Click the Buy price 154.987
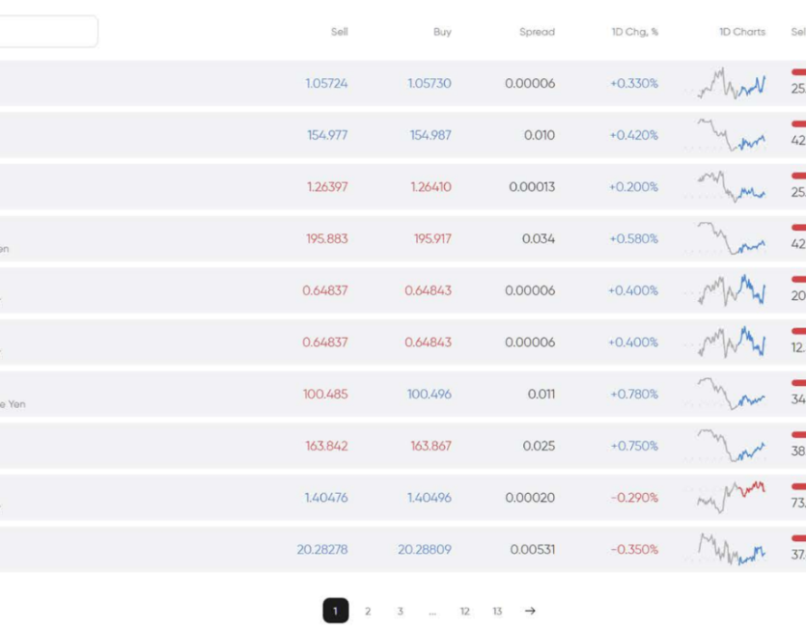The width and height of the screenshot is (806, 630). (x=430, y=135)
